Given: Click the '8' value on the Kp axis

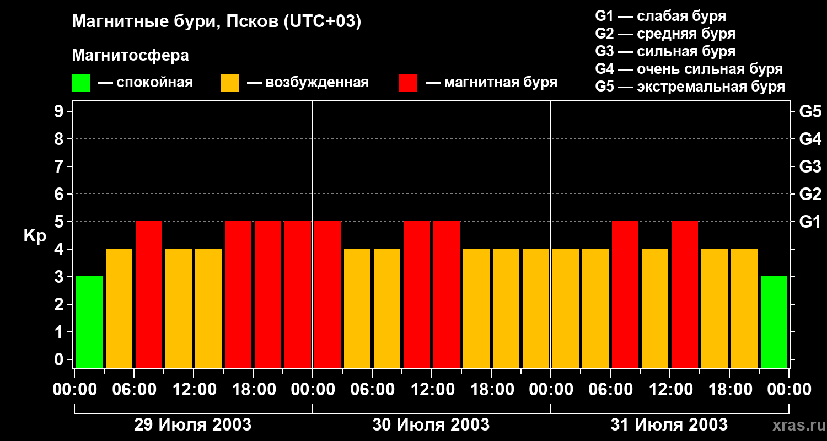Looking at the screenshot, I should coord(60,139).
